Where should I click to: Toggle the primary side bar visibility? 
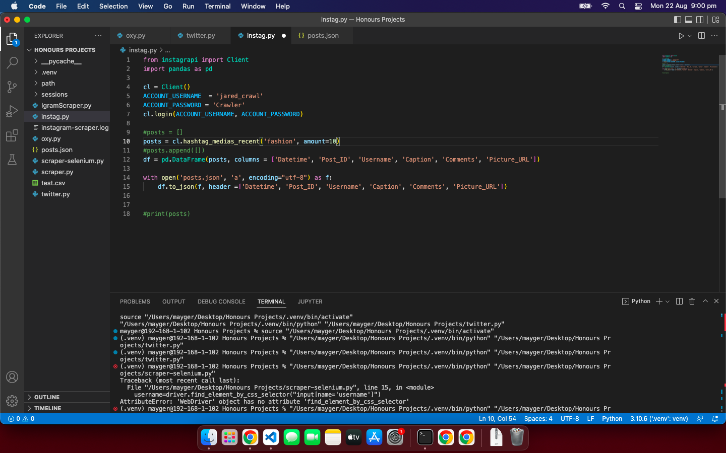[678, 20]
